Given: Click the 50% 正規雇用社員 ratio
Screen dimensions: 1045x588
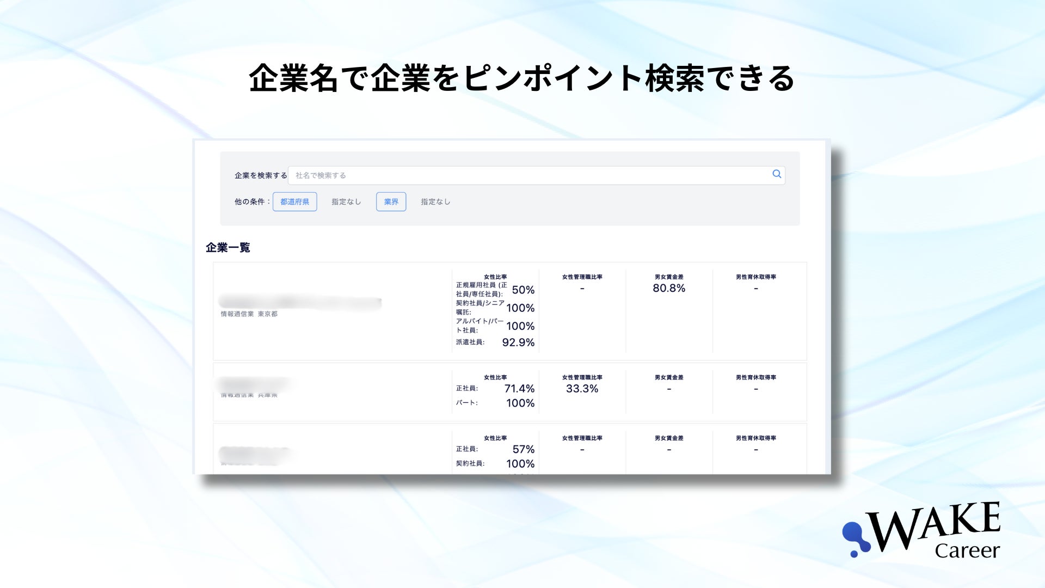Looking at the screenshot, I should (x=523, y=290).
